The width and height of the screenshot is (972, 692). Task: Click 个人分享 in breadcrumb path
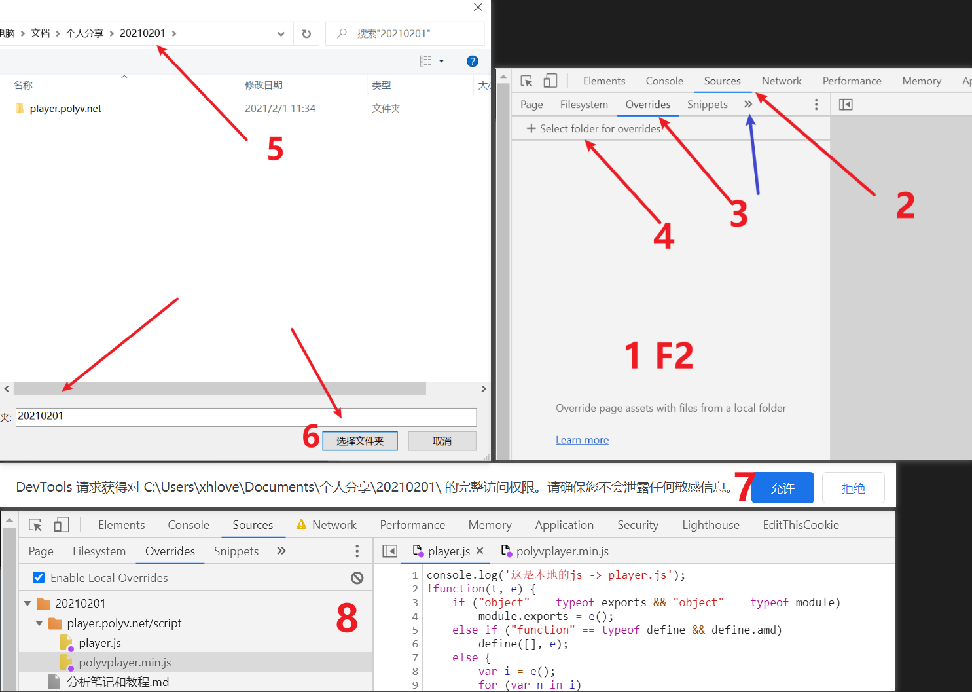click(84, 33)
